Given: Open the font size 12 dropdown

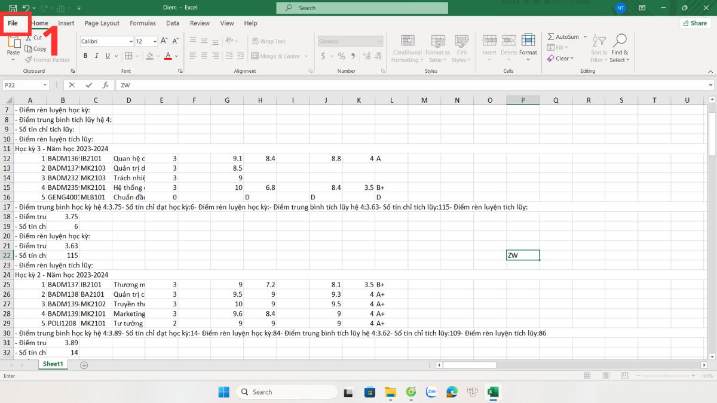Looking at the screenshot, I should (x=154, y=41).
